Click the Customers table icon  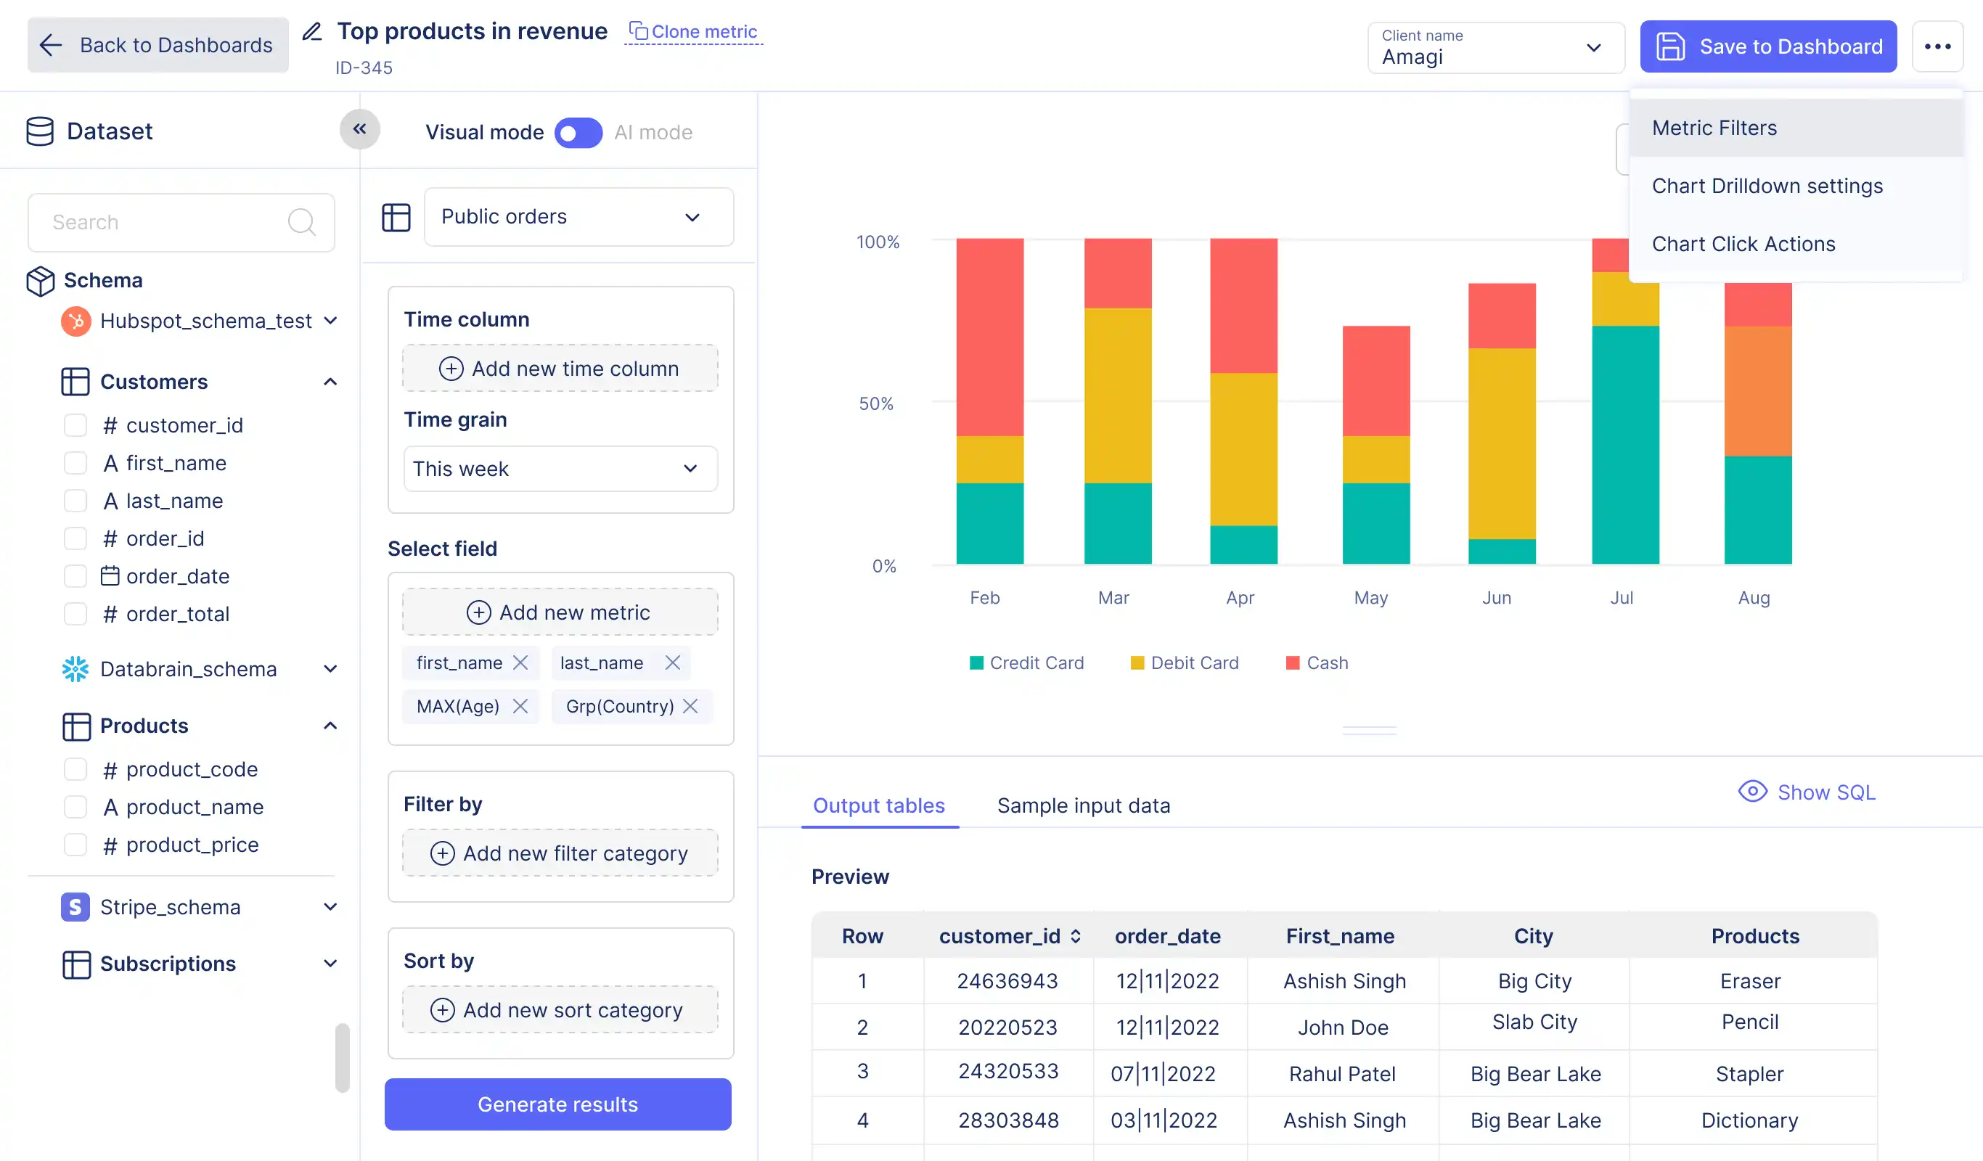[75, 382]
